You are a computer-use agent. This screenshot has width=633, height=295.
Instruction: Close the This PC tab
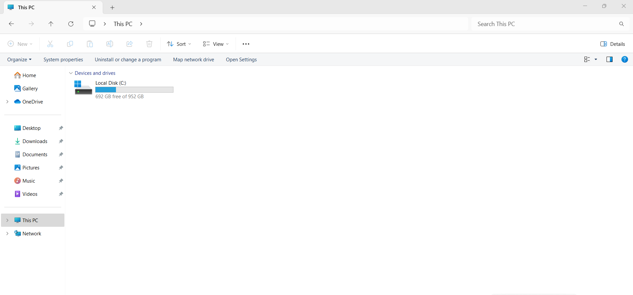coord(94,7)
